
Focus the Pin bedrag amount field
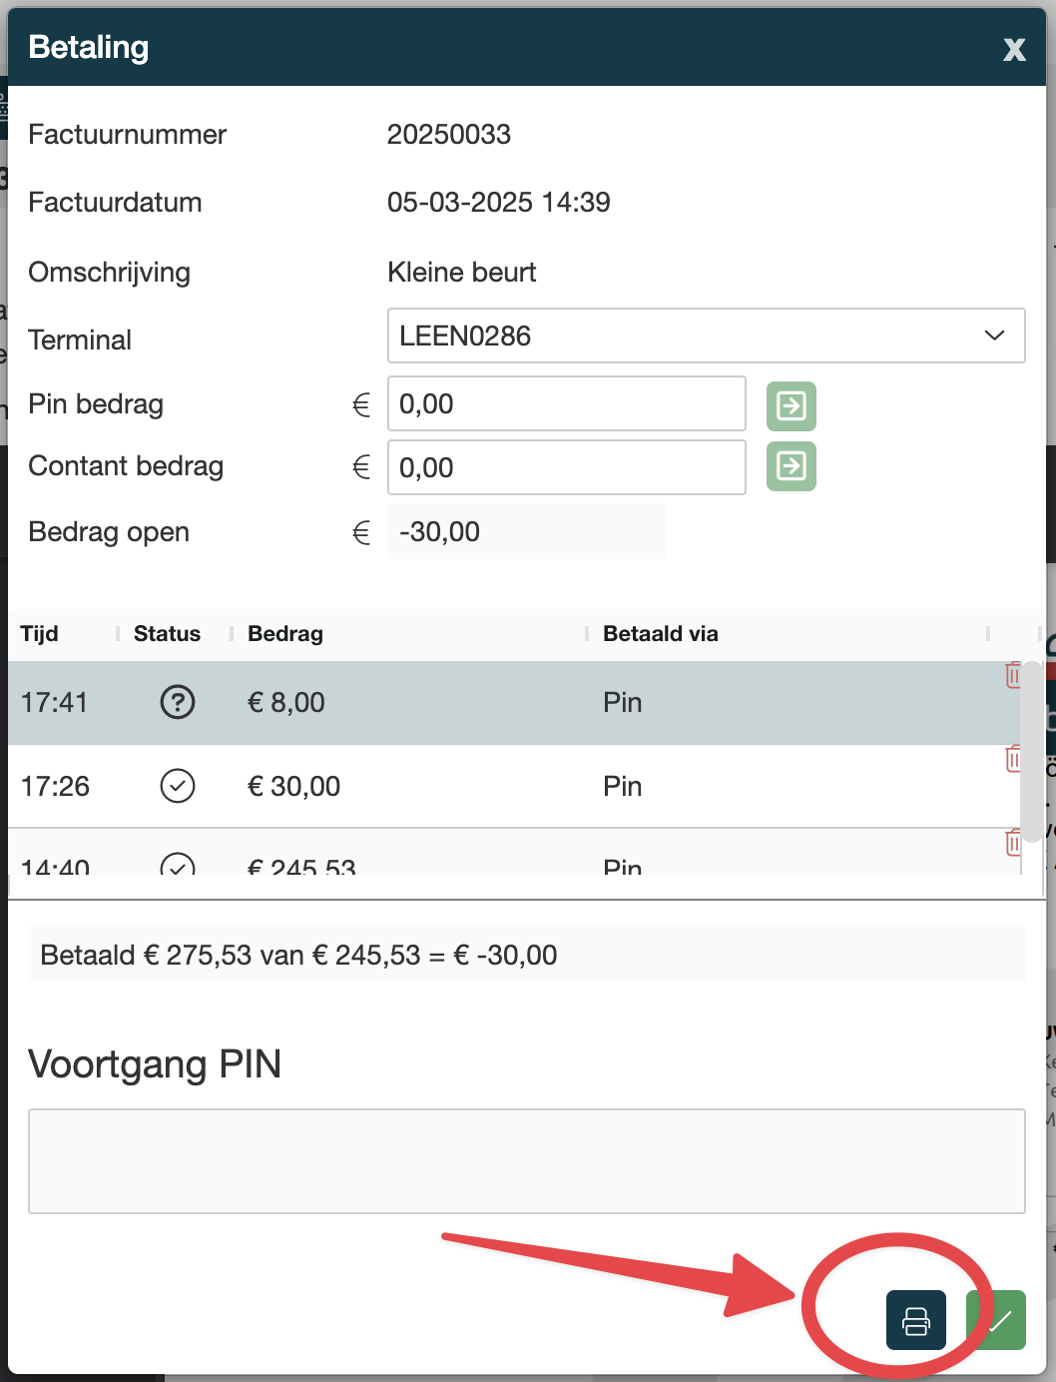[x=566, y=404]
